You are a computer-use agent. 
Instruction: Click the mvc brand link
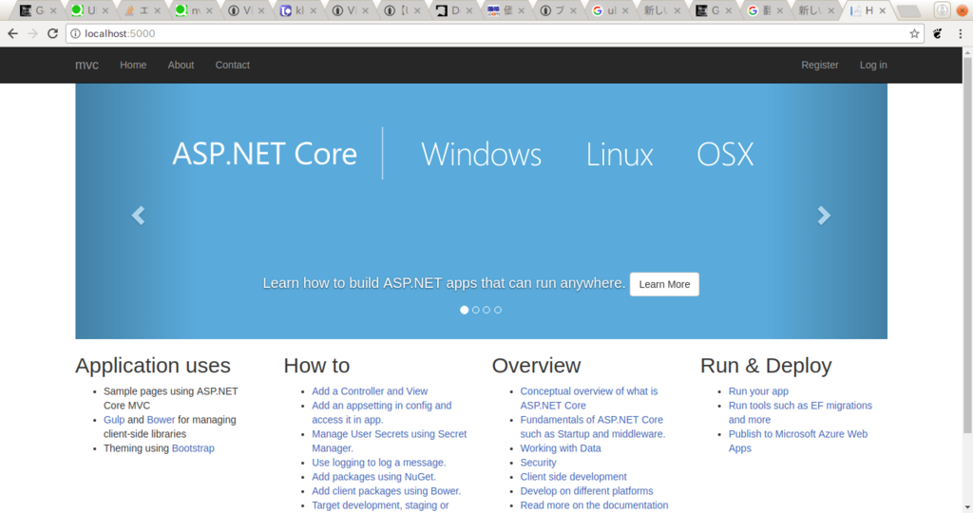(x=86, y=65)
